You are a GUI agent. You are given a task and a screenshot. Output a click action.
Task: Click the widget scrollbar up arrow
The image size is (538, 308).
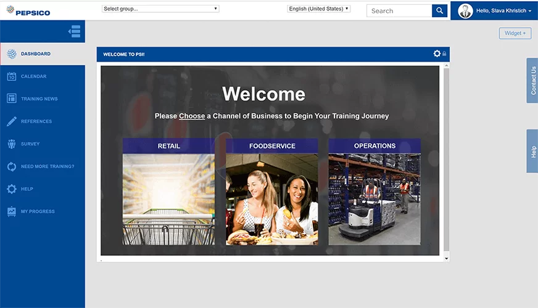tap(447, 65)
